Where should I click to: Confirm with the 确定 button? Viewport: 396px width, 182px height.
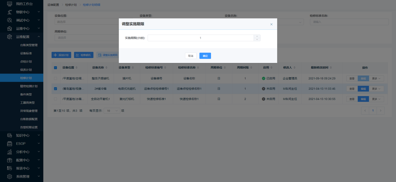205,56
